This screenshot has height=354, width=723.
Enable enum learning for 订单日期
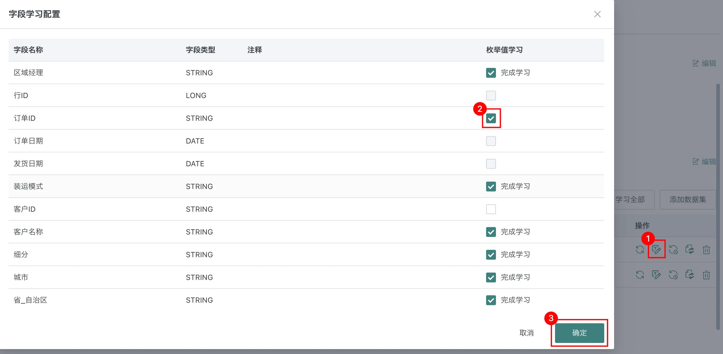[491, 141]
